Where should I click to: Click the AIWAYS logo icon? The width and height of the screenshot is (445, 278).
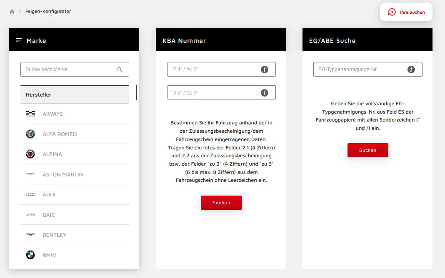(30, 114)
